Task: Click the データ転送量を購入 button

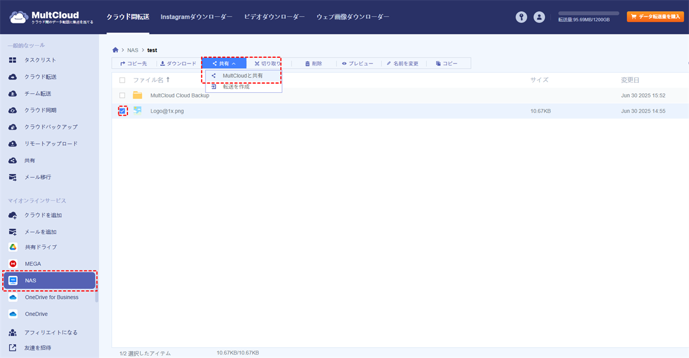Action: click(655, 17)
